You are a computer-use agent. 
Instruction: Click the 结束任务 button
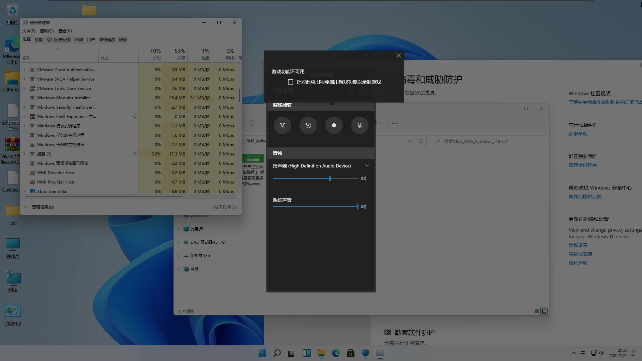pos(225,207)
